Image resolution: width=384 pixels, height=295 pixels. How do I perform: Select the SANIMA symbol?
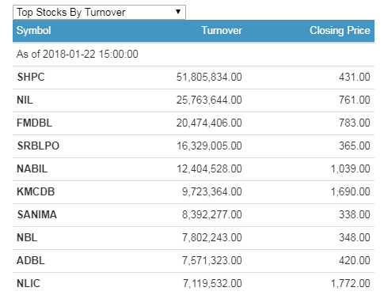pyautogui.click(x=37, y=214)
